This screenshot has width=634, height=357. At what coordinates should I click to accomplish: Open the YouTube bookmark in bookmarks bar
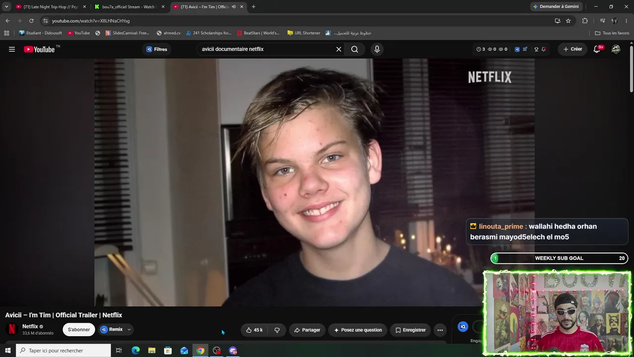click(x=79, y=33)
